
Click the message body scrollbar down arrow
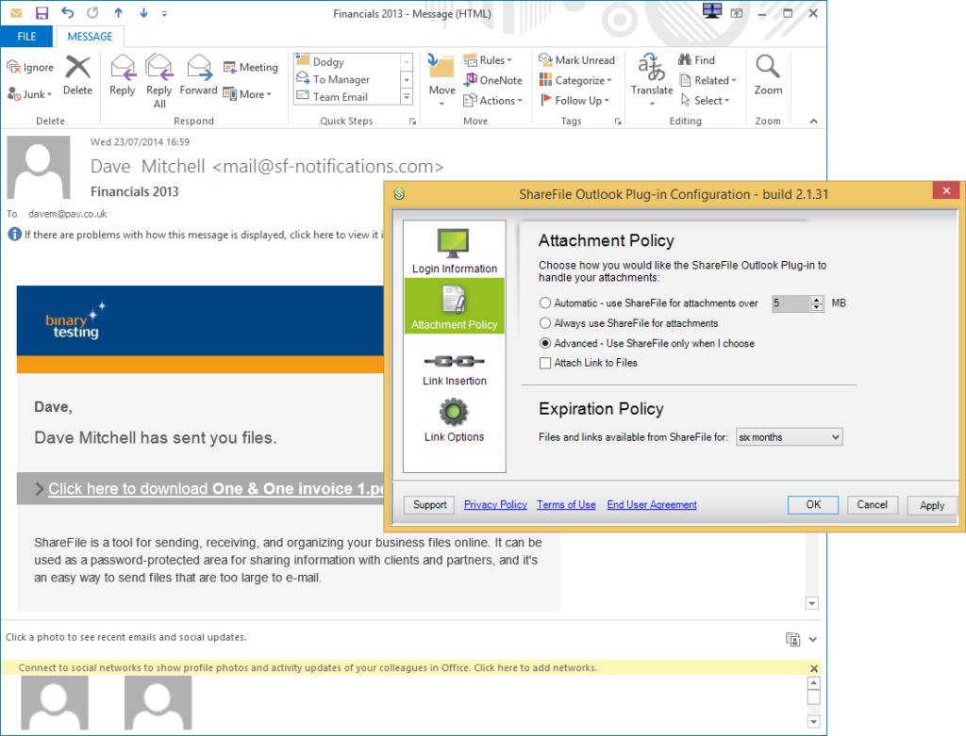point(811,602)
